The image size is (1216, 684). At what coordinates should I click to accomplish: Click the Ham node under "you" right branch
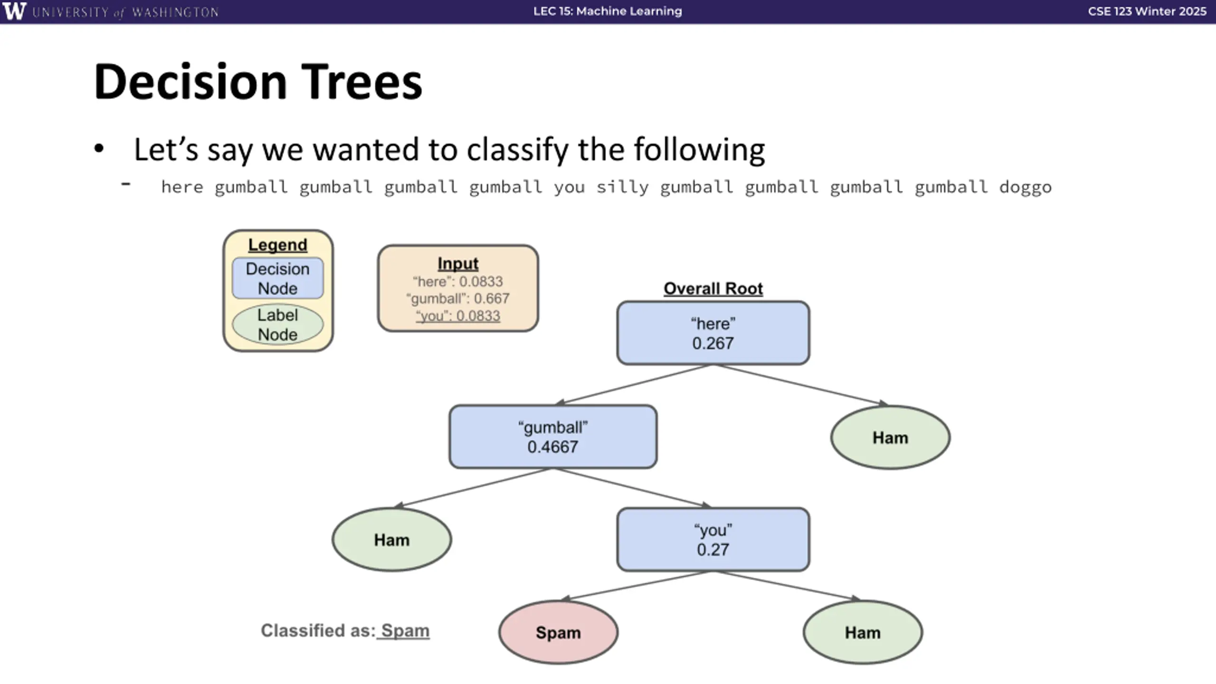[x=863, y=632]
